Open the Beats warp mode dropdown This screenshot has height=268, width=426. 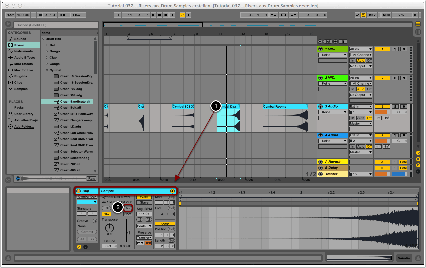144,226
